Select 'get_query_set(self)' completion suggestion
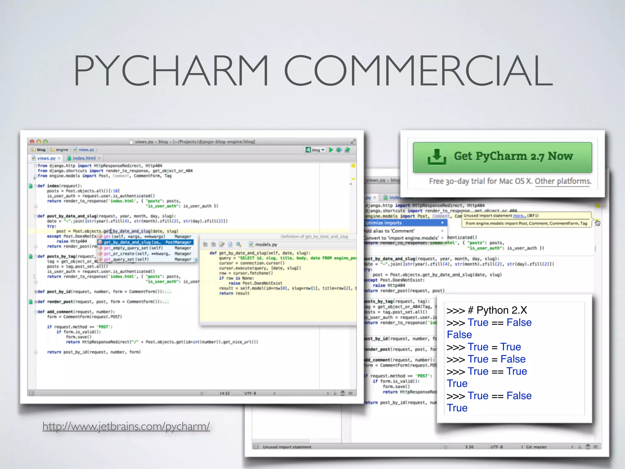 tap(146, 259)
